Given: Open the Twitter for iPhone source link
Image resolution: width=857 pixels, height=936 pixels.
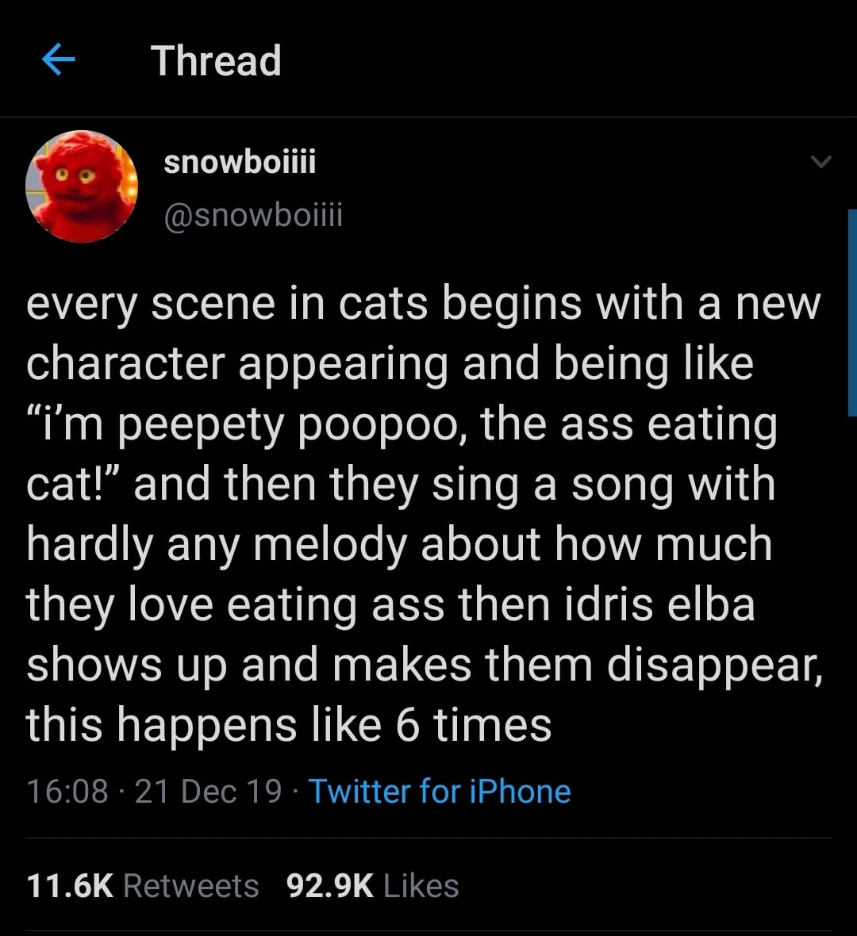Looking at the screenshot, I should coord(439,791).
